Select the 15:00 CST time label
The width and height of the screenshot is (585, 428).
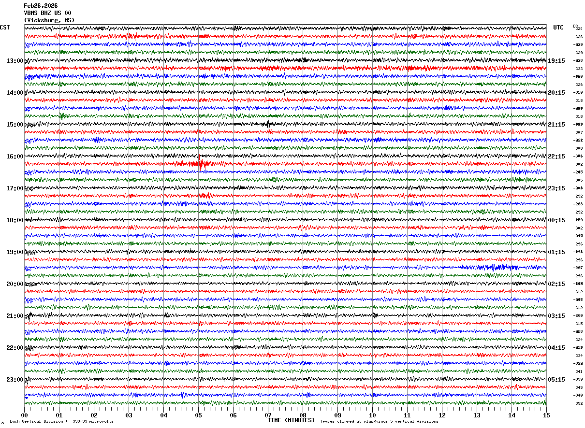coord(15,125)
